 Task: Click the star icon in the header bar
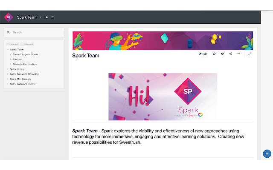point(46,17)
